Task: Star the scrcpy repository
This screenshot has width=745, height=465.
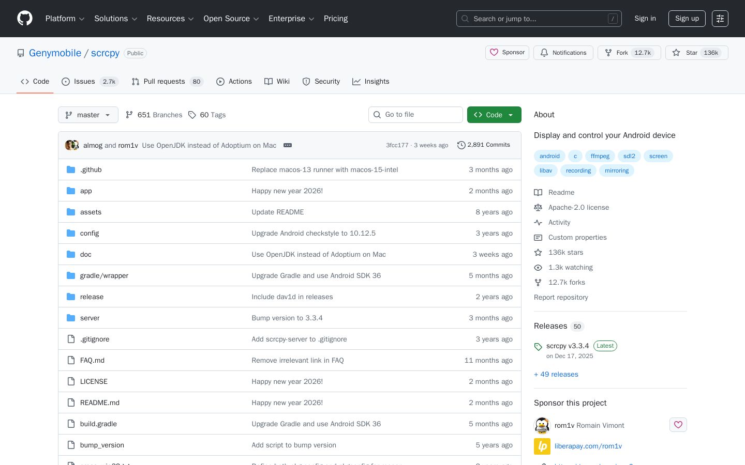Action: (696, 53)
